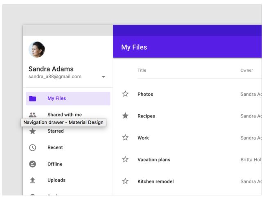Click the owner name in Kitchen remodel row
This screenshot has height=199, width=266.
coord(251,181)
